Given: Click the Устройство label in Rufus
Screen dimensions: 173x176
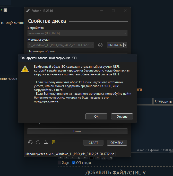Looking at the screenshot, I should 36,28.
